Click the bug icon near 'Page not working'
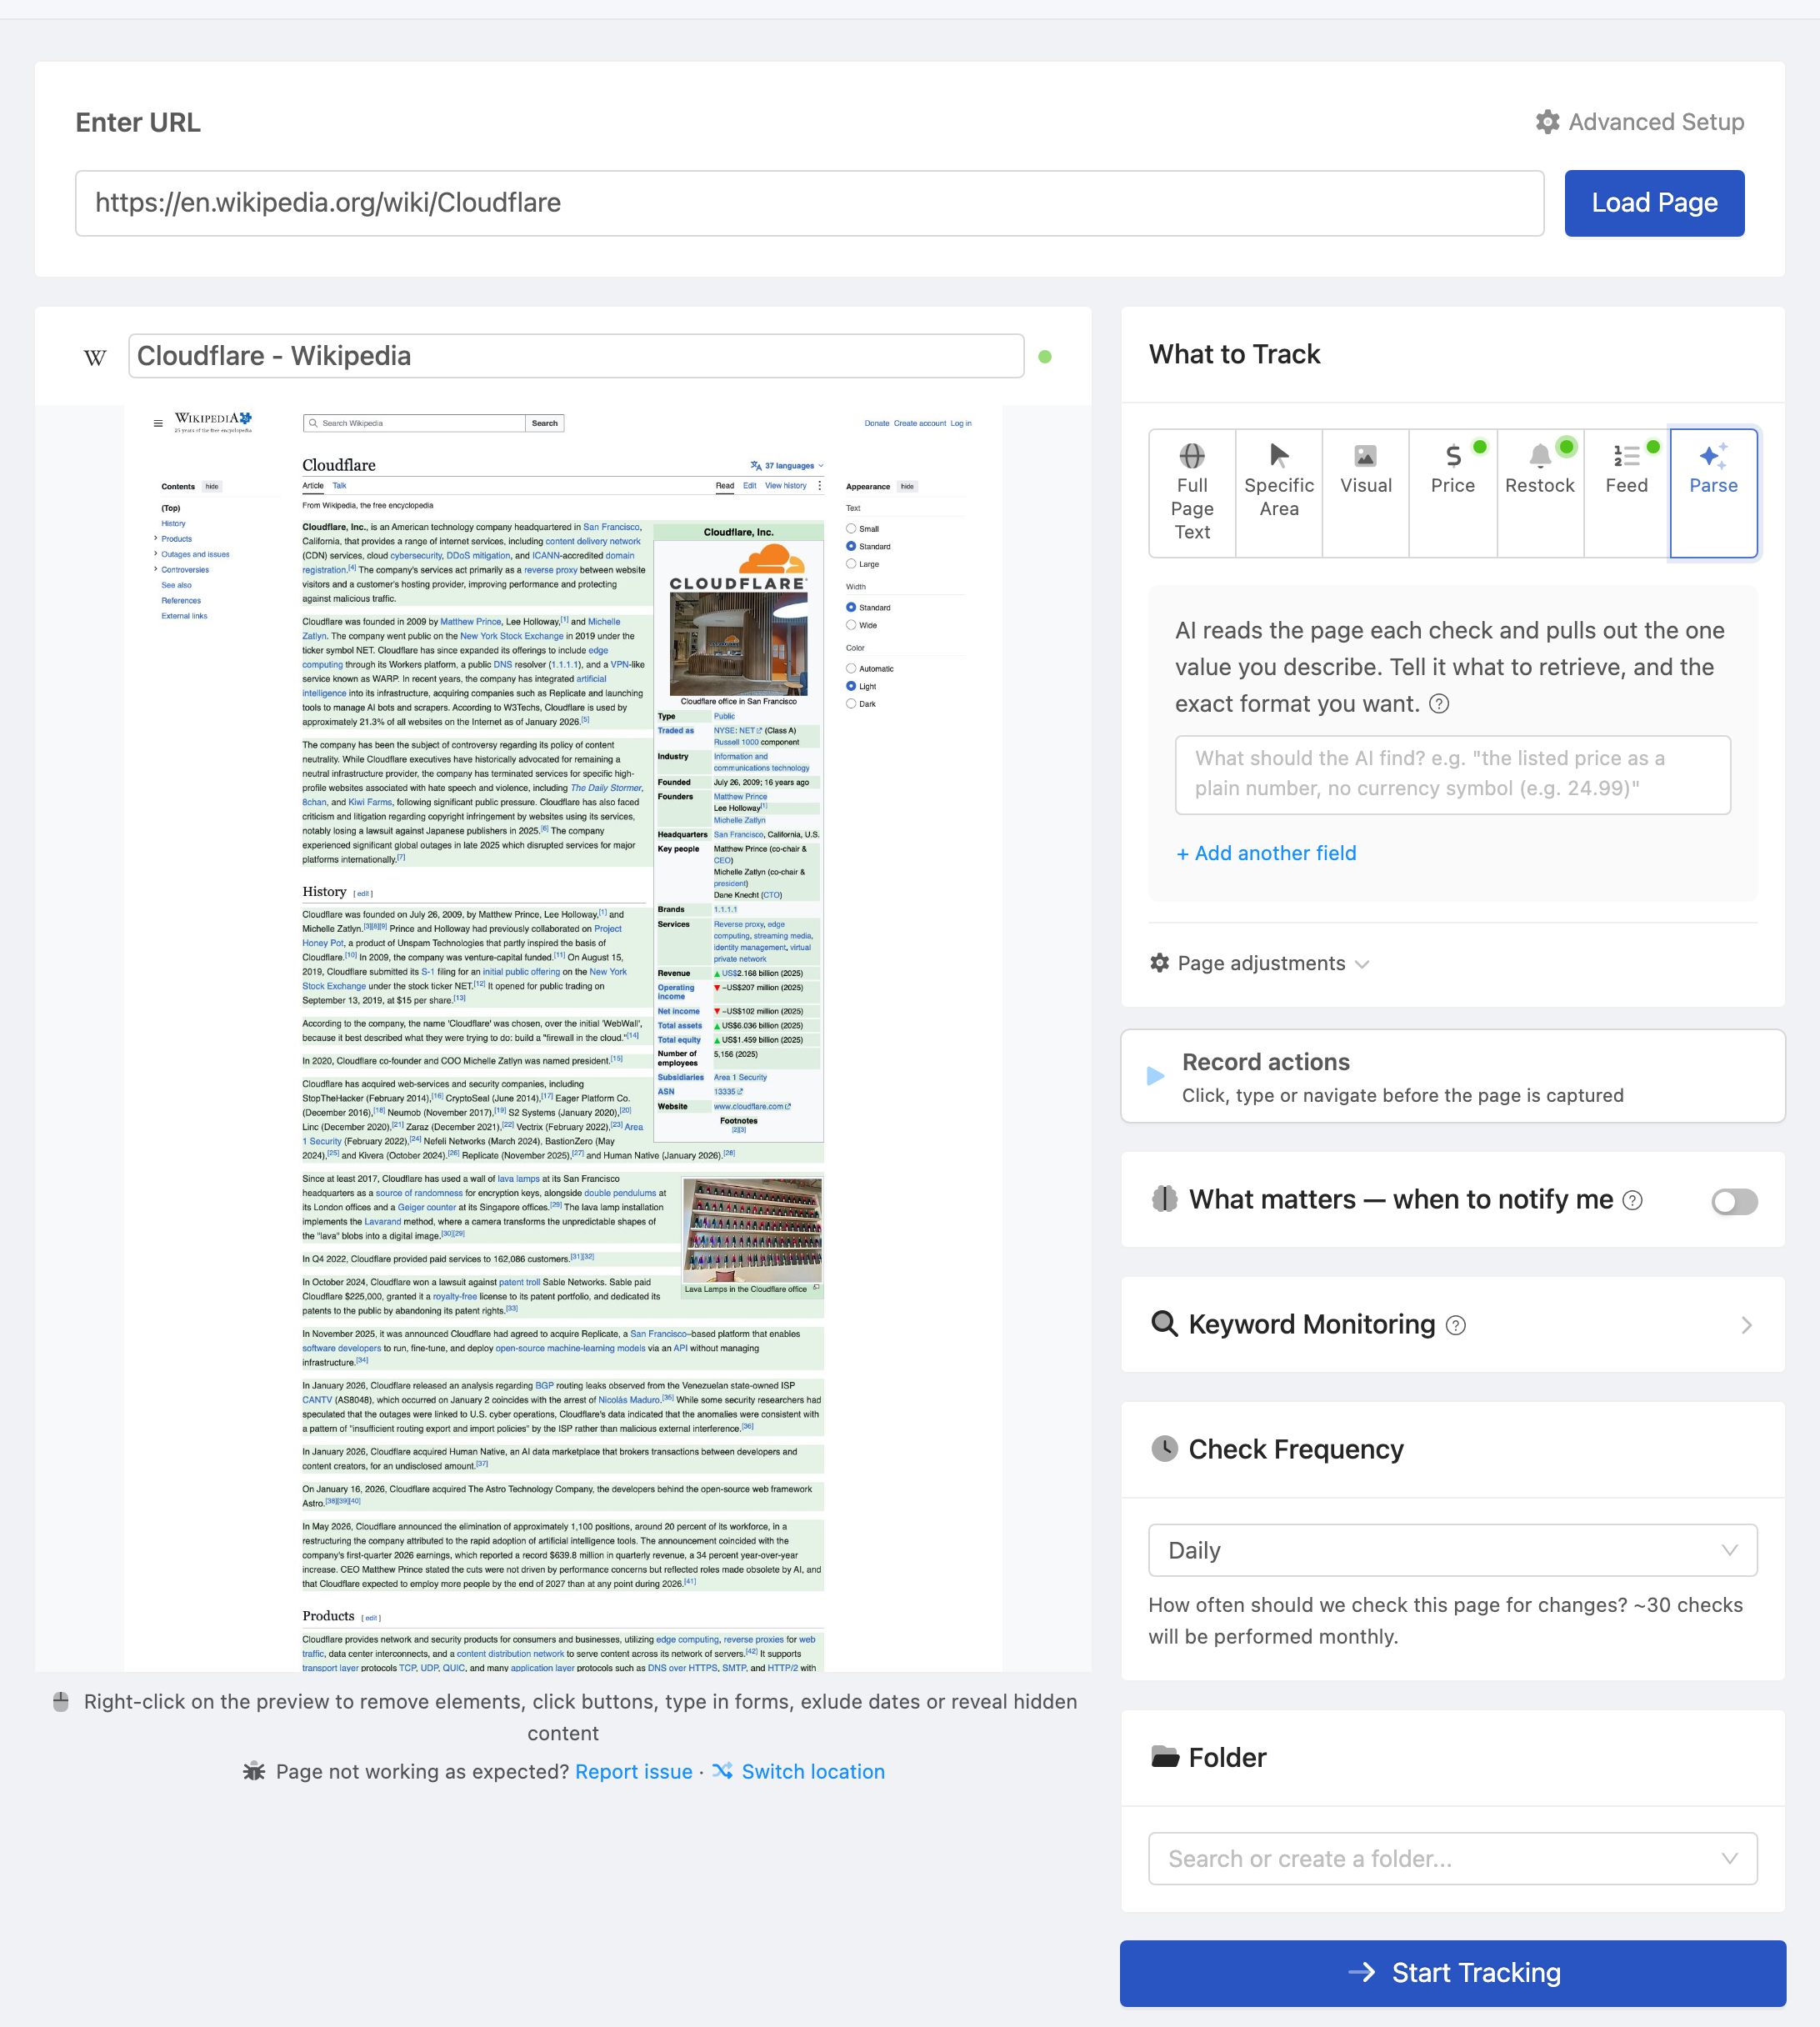The width and height of the screenshot is (1820, 2027). 254,1771
